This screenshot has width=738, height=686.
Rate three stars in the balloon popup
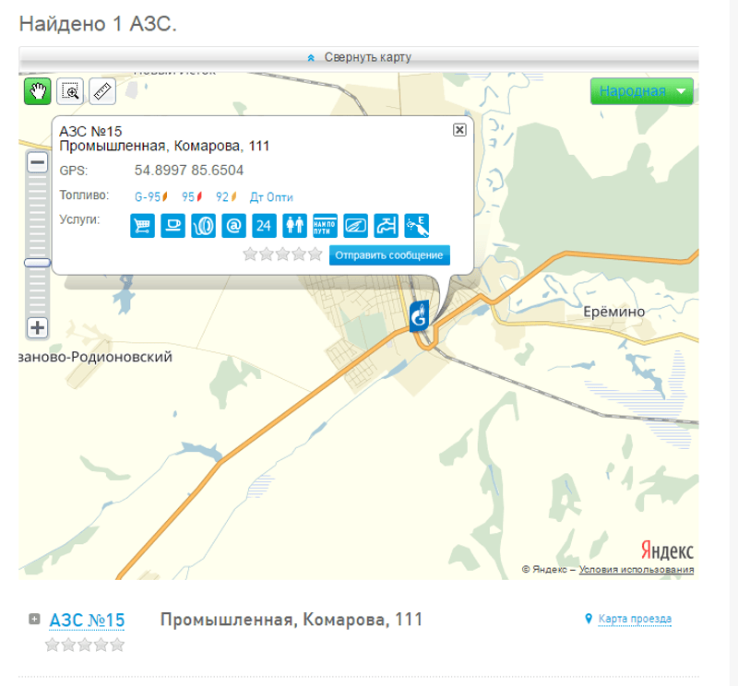point(283,254)
